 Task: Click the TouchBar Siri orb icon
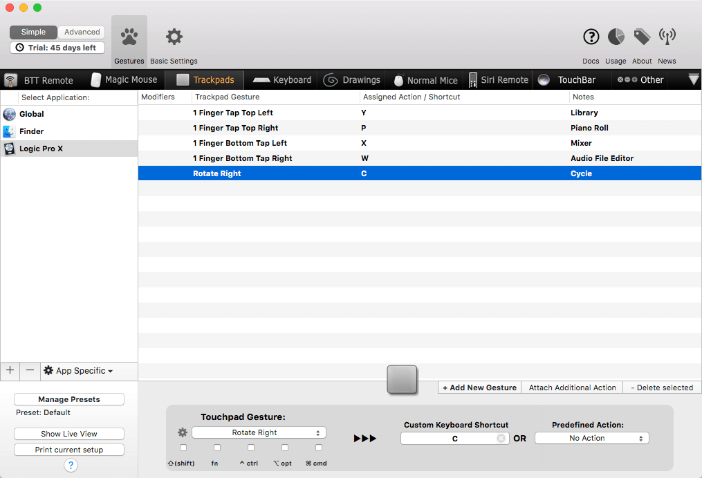point(544,80)
